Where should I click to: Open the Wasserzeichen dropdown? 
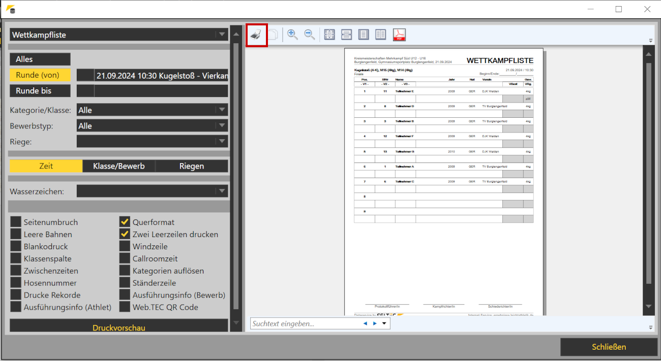[152, 191]
